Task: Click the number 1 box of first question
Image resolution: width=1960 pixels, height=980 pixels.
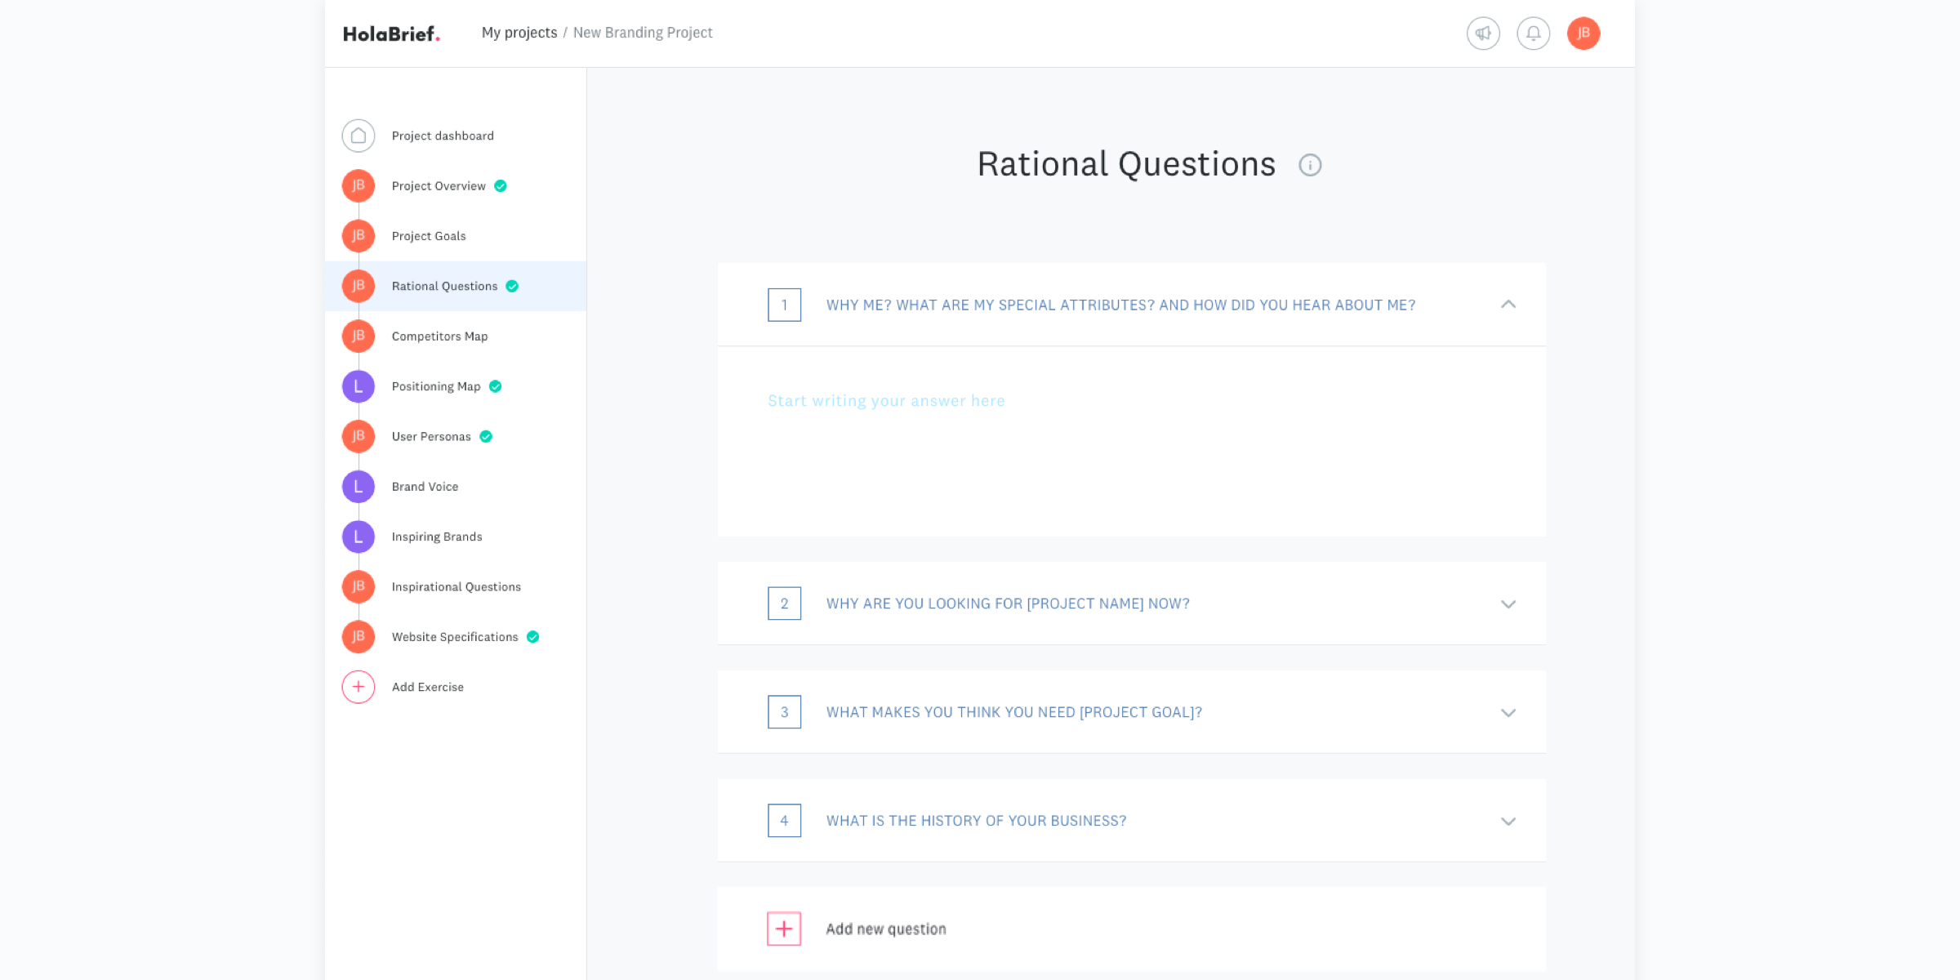Action: point(784,305)
